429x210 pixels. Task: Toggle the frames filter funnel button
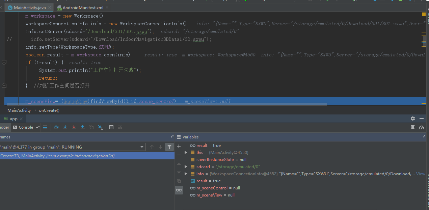169,147
